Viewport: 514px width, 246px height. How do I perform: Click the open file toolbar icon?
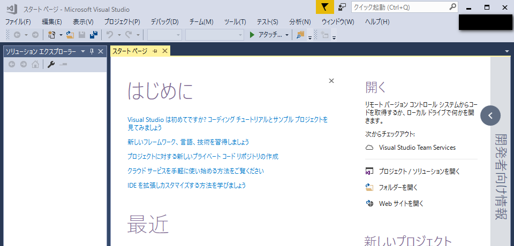click(x=70, y=35)
